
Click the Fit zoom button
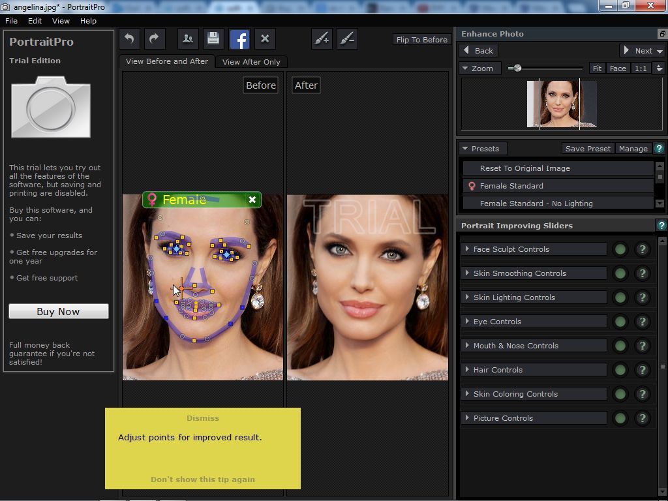coord(598,68)
